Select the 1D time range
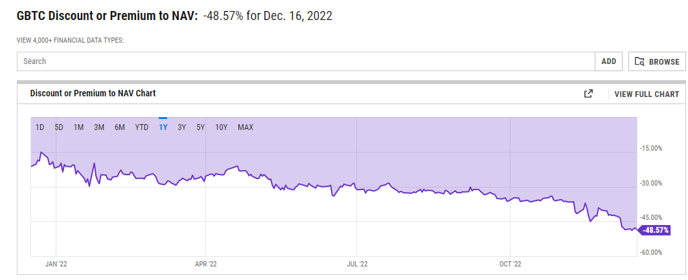This screenshot has width=688, height=280. pos(40,127)
